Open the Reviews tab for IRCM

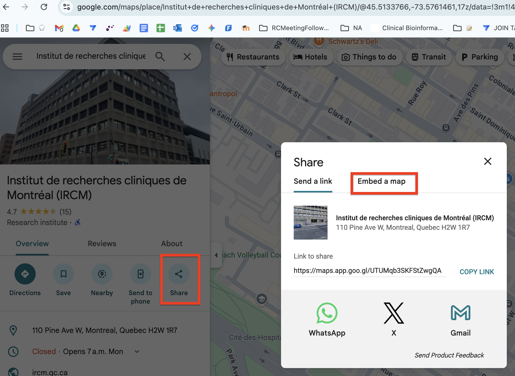pos(102,244)
